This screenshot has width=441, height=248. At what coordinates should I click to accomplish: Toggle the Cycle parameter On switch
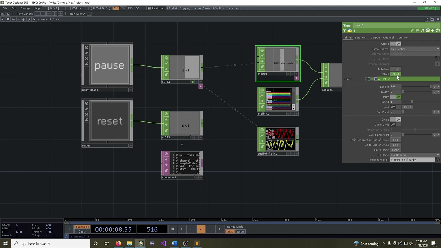coord(396,120)
